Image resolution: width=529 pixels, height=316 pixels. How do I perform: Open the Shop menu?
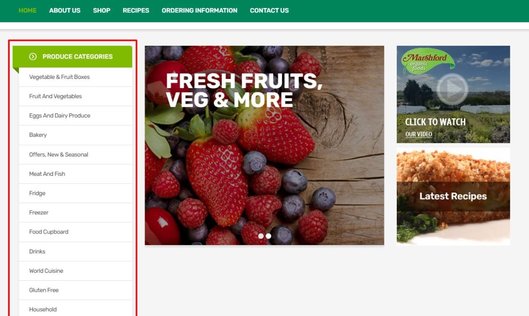101,10
